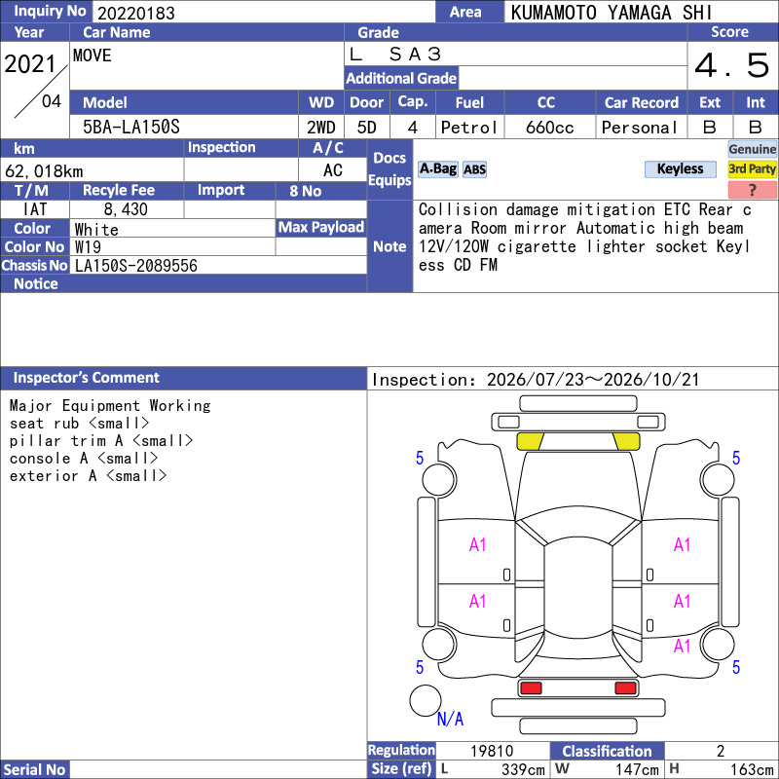
Task: Click the grade L SA3
Action: (x=395, y=55)
